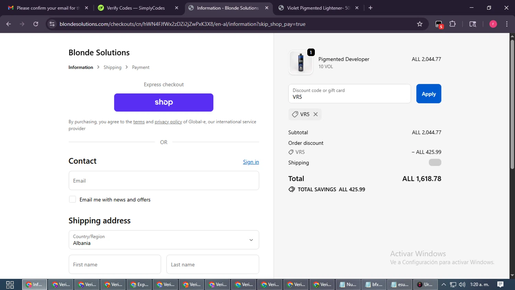Open the Windows notification center
Viewport: 515px width, 290px height.
(x=501, y=285)
